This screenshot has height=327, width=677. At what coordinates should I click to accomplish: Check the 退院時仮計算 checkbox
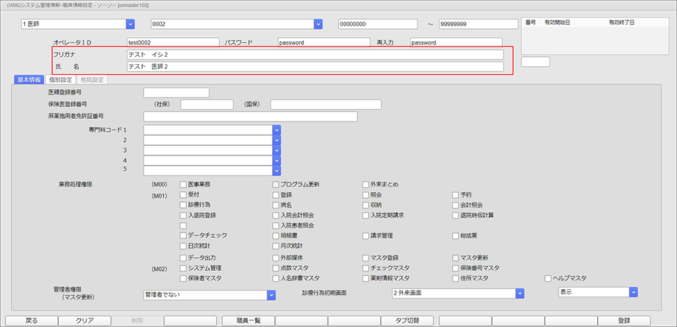[456, 215]
